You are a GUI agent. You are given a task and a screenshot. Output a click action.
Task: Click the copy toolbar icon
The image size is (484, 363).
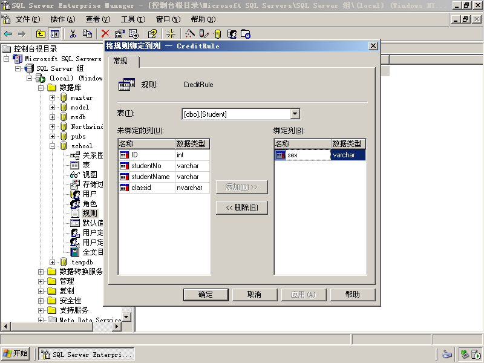click(87, 34)
